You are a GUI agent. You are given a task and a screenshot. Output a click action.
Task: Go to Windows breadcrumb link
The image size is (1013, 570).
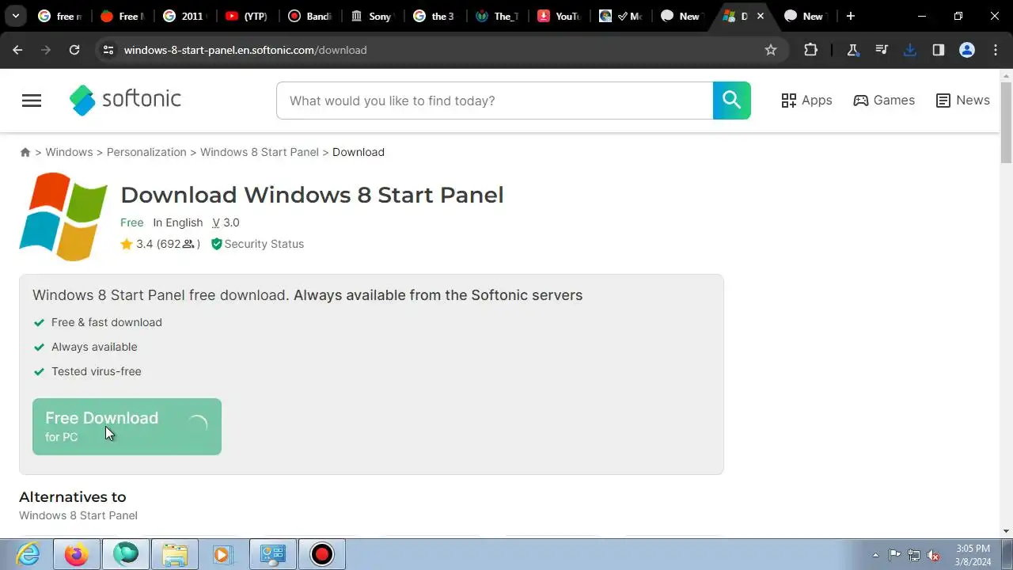pyautogui.click(x=69, y=152)
